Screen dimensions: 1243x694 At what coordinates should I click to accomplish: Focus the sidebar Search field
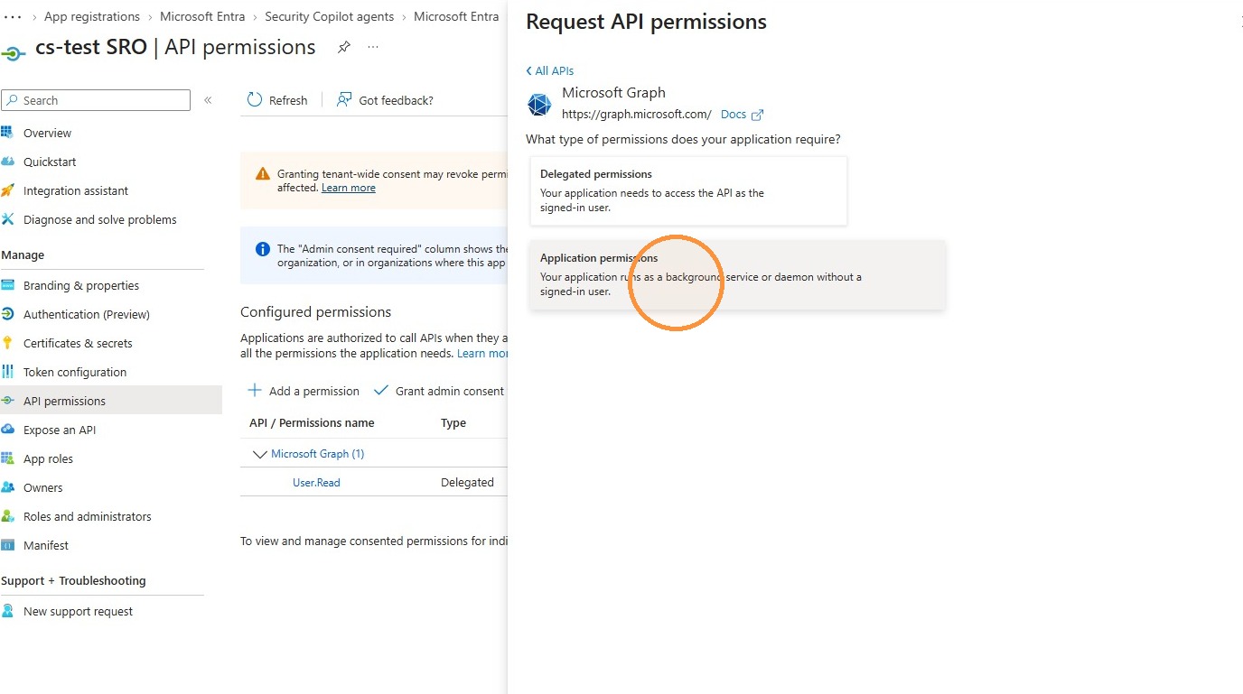tap(96, 100)
